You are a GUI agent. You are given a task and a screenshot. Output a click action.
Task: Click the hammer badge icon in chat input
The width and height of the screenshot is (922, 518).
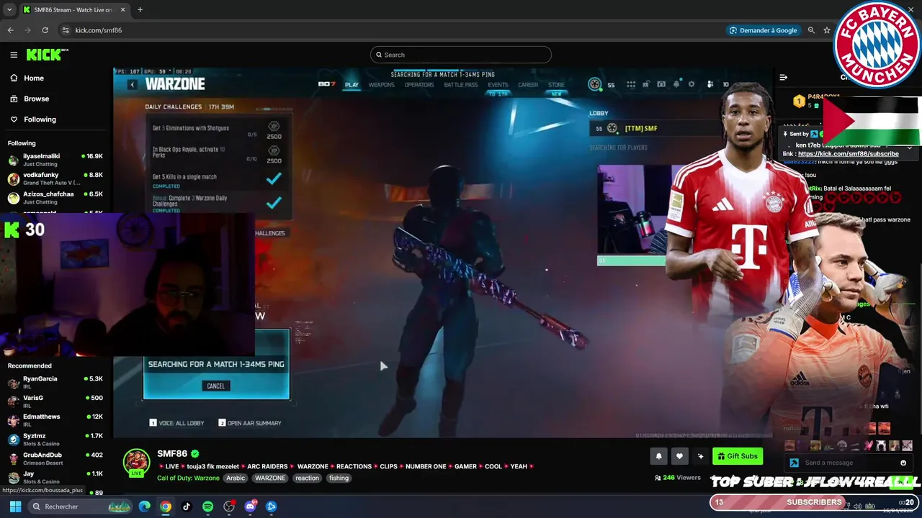tap(794, 463)
